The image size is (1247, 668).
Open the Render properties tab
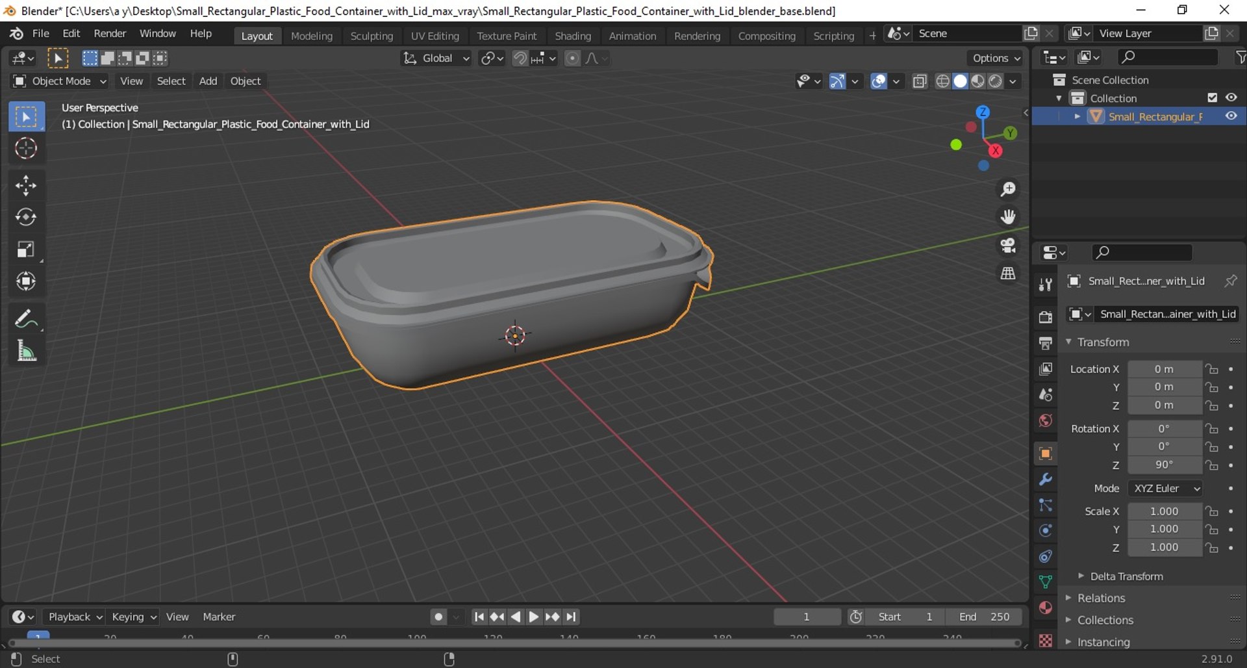1045,317
